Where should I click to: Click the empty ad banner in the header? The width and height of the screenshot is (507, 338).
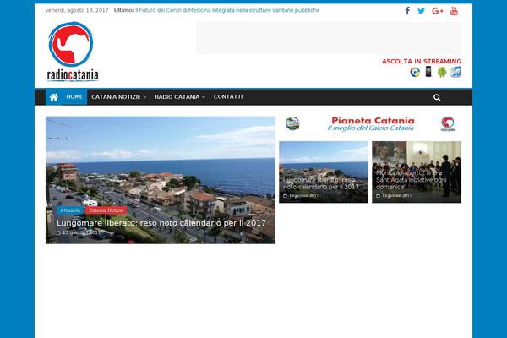pyautogui.click(x=329, y=38)
